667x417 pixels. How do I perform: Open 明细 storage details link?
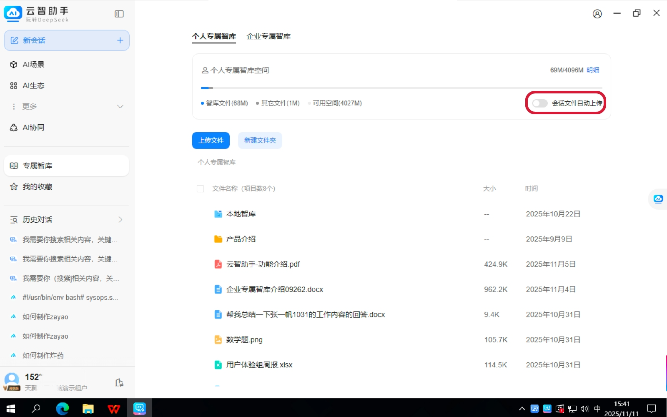coord(592,70)
